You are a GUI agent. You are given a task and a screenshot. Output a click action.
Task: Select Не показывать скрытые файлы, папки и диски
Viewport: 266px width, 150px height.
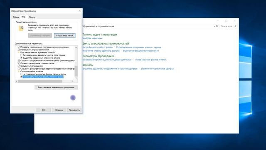click(21, 74)
